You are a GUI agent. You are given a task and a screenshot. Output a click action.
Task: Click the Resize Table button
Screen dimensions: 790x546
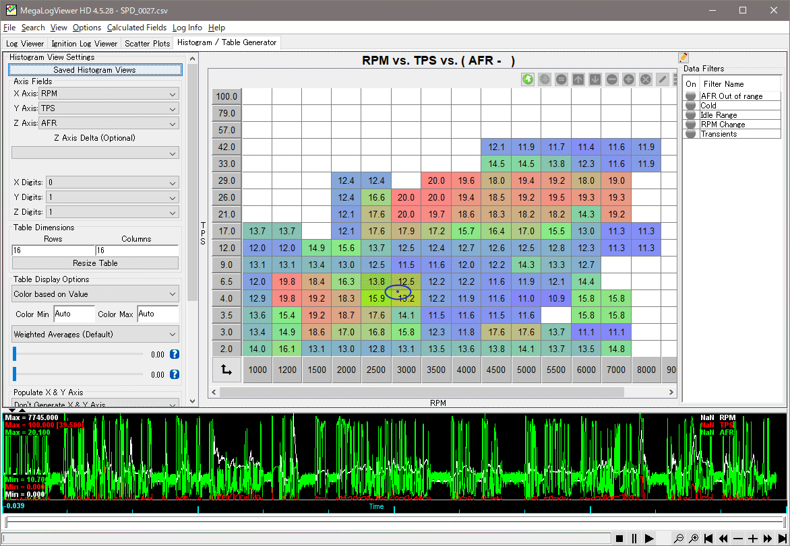95,263
